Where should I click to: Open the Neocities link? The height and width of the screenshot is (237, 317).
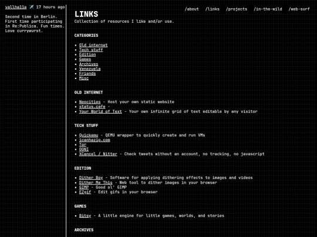click(90, 102)
